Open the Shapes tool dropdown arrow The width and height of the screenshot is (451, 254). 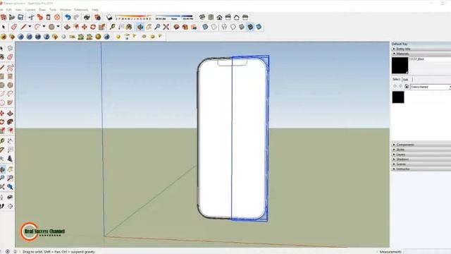(x=58, y=27)
